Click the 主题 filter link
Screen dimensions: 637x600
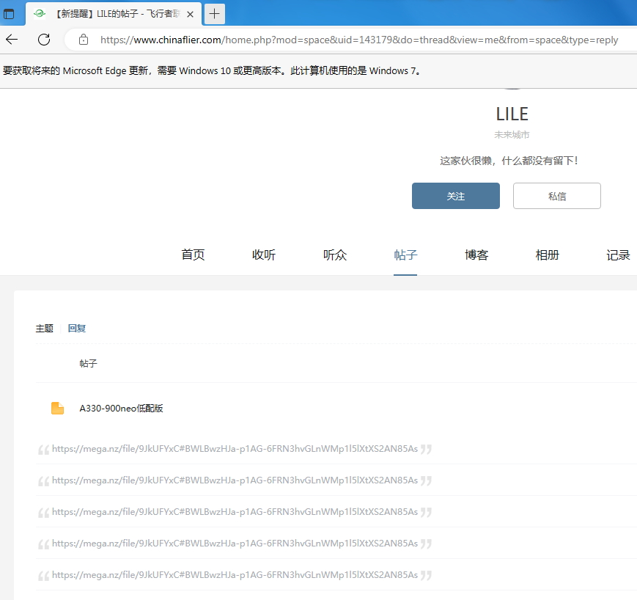point(44,328)
